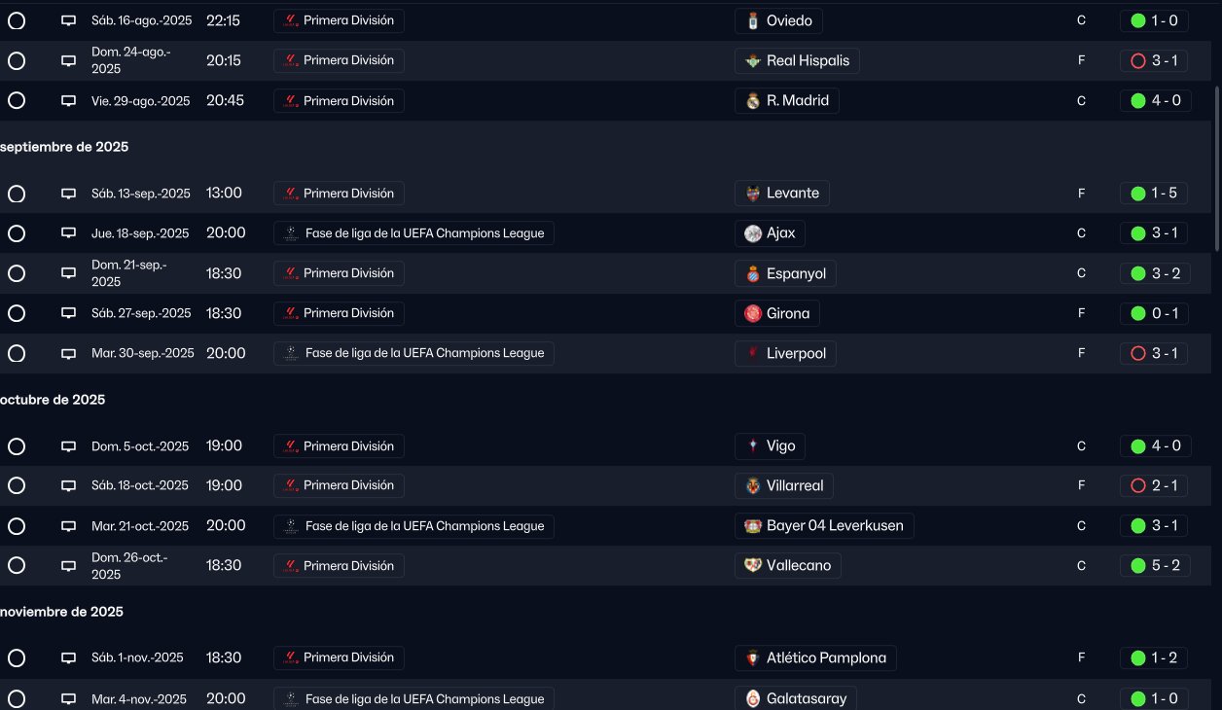Click the Ajax club crest icon
The height and width of the screenshot is (710, 1222).
tap(752, 233)
